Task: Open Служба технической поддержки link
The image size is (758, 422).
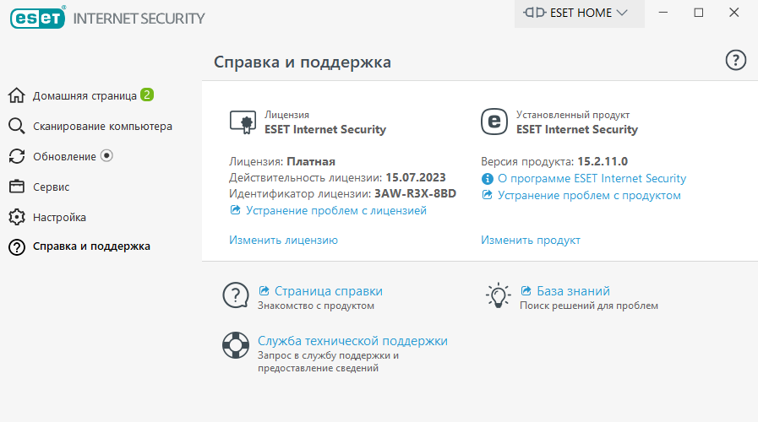Action: (x=352, y=341)
